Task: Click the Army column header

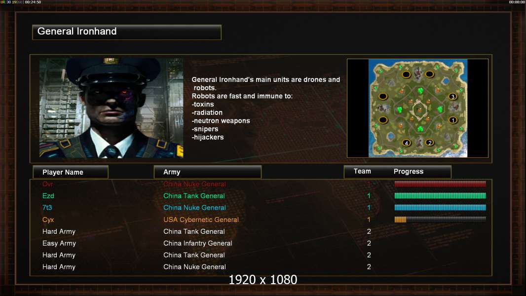Action: 207,172
